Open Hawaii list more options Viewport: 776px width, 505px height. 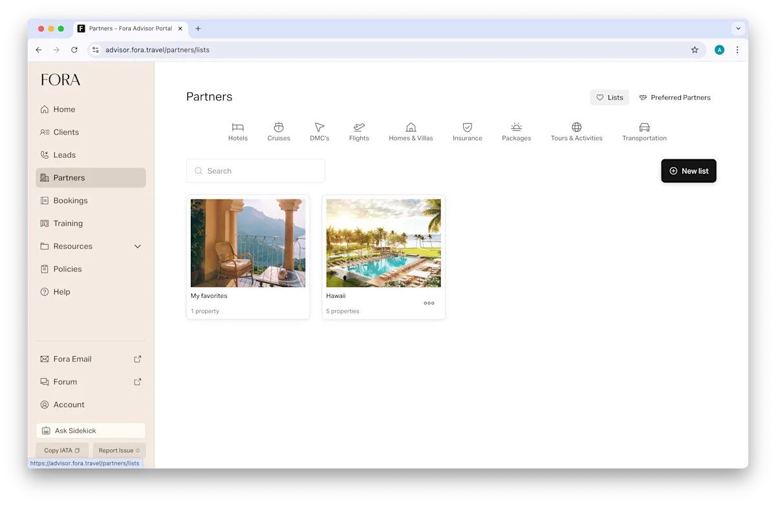(429, 303)
